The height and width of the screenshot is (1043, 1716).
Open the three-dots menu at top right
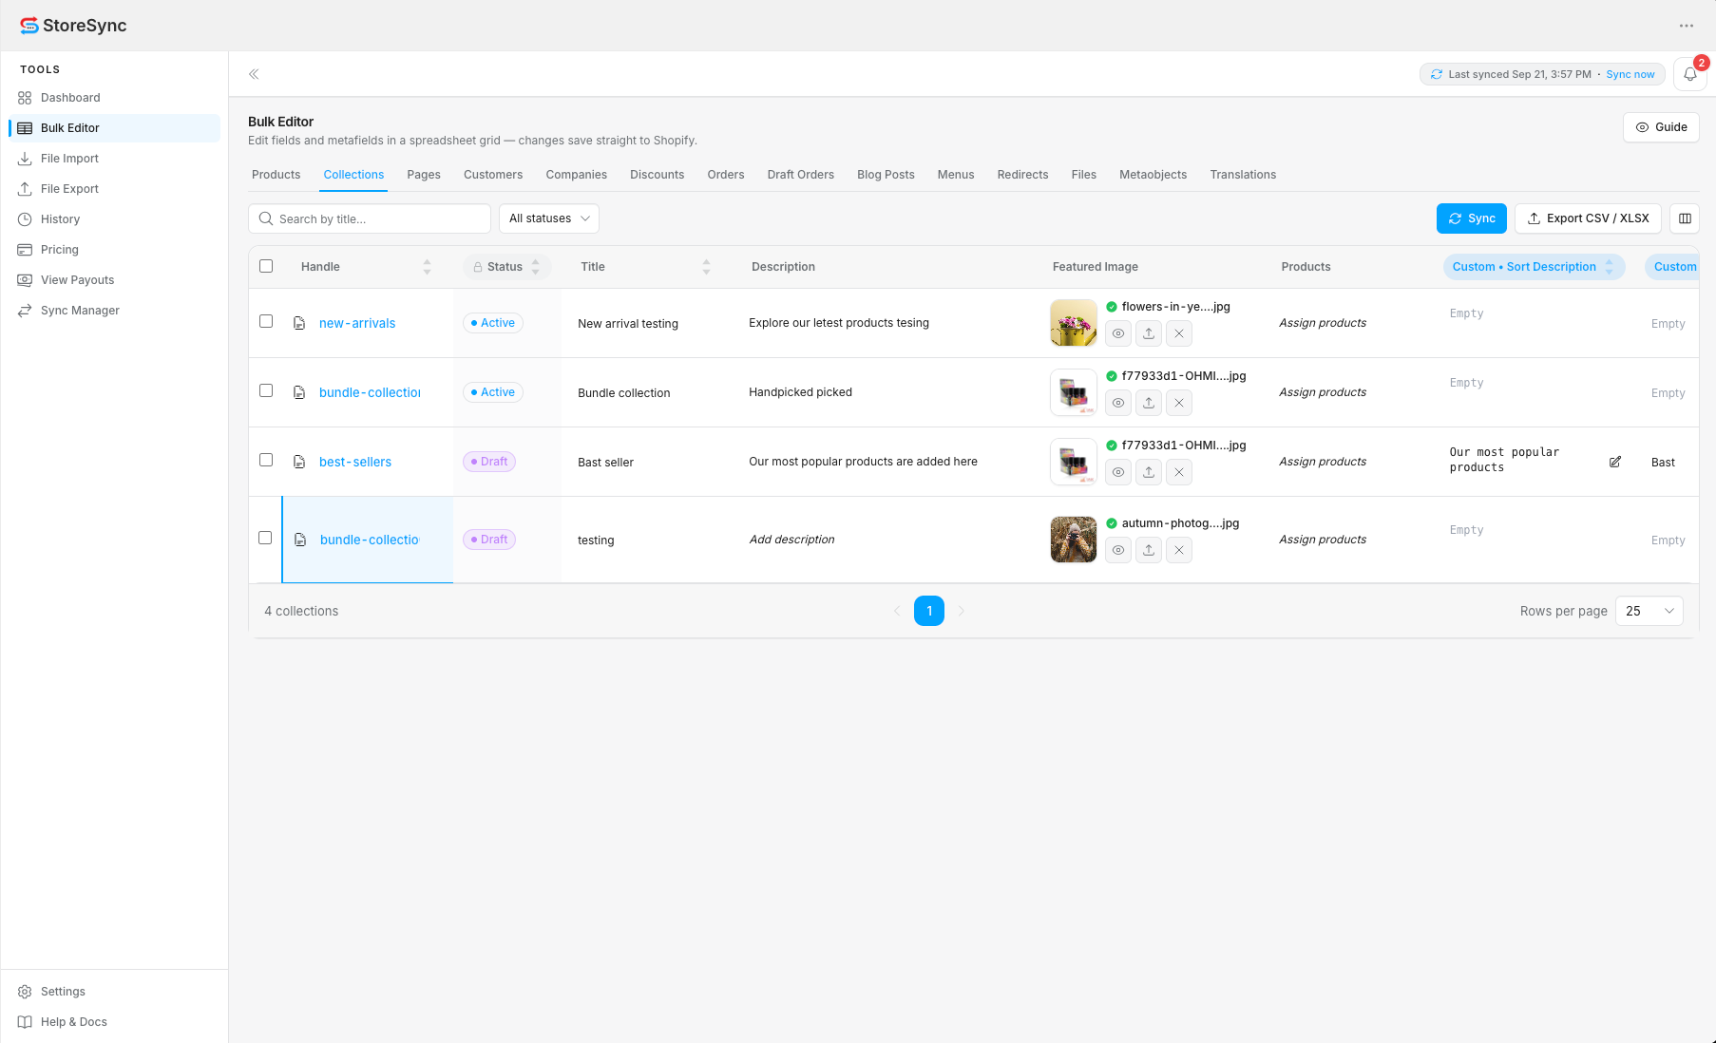tap(1687, 26)
